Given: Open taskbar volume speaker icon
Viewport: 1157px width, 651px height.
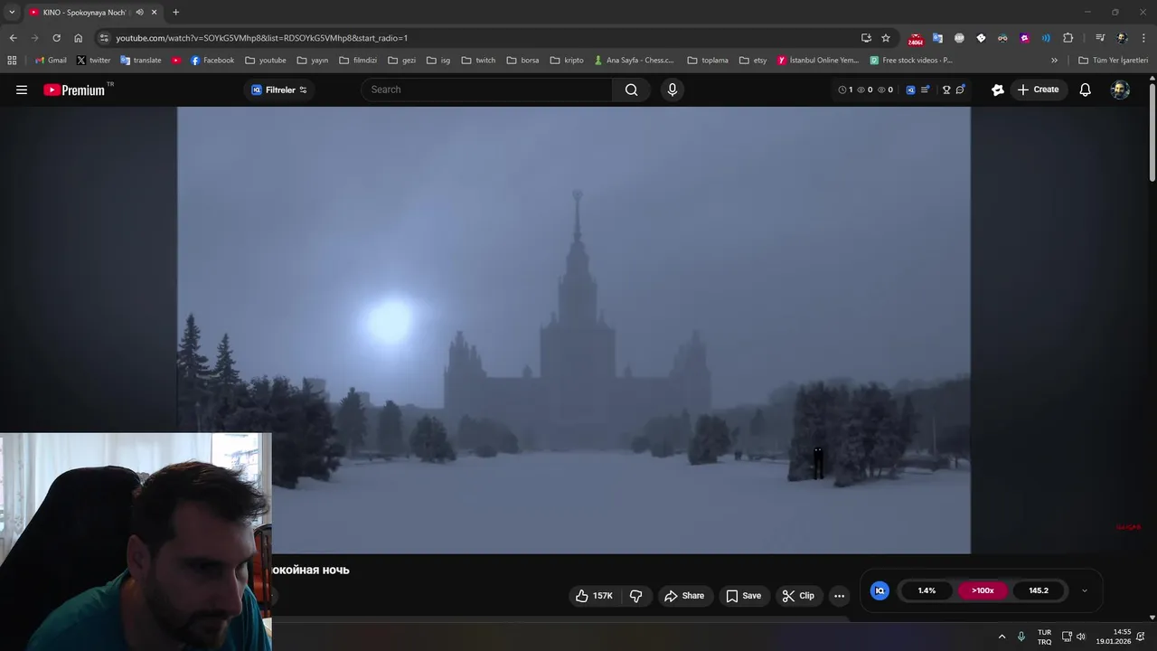Looking at the screenshot, I should (x=1080, y=637).
